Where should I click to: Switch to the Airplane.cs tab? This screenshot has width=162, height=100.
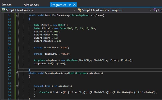coord(31,5)
